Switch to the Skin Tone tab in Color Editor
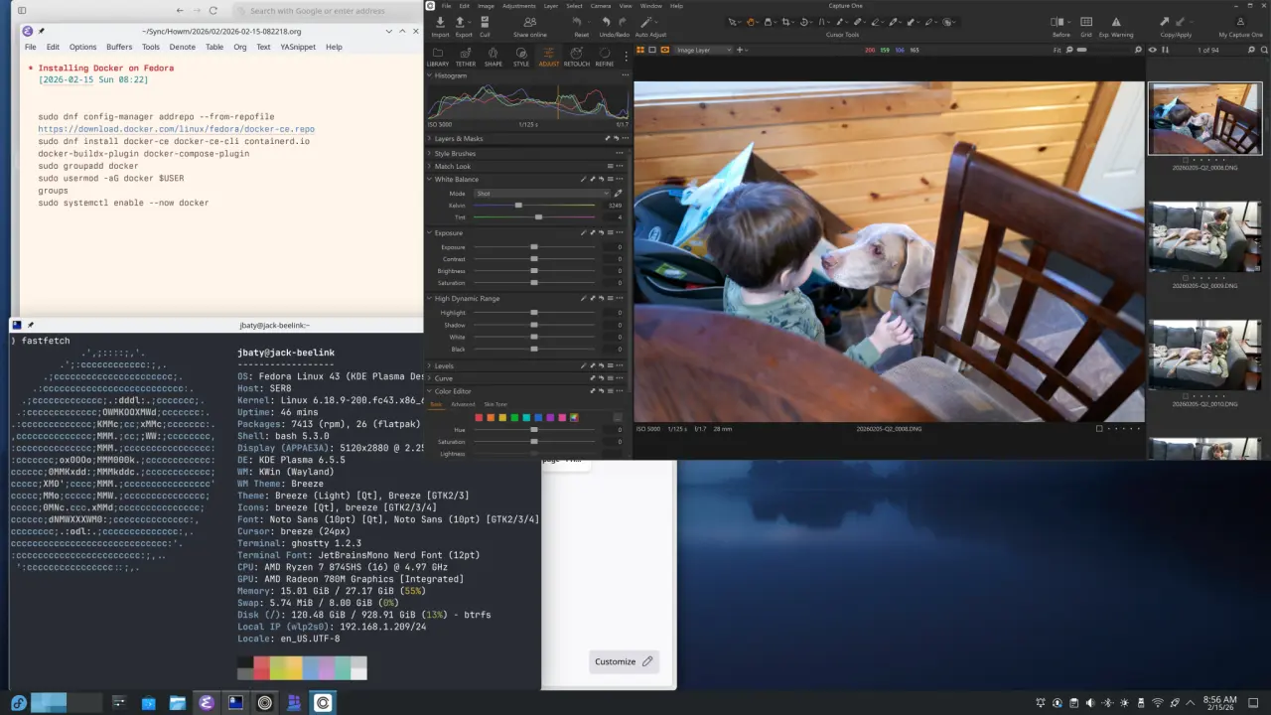The image size is (1271, 715). tap(495, 404)
